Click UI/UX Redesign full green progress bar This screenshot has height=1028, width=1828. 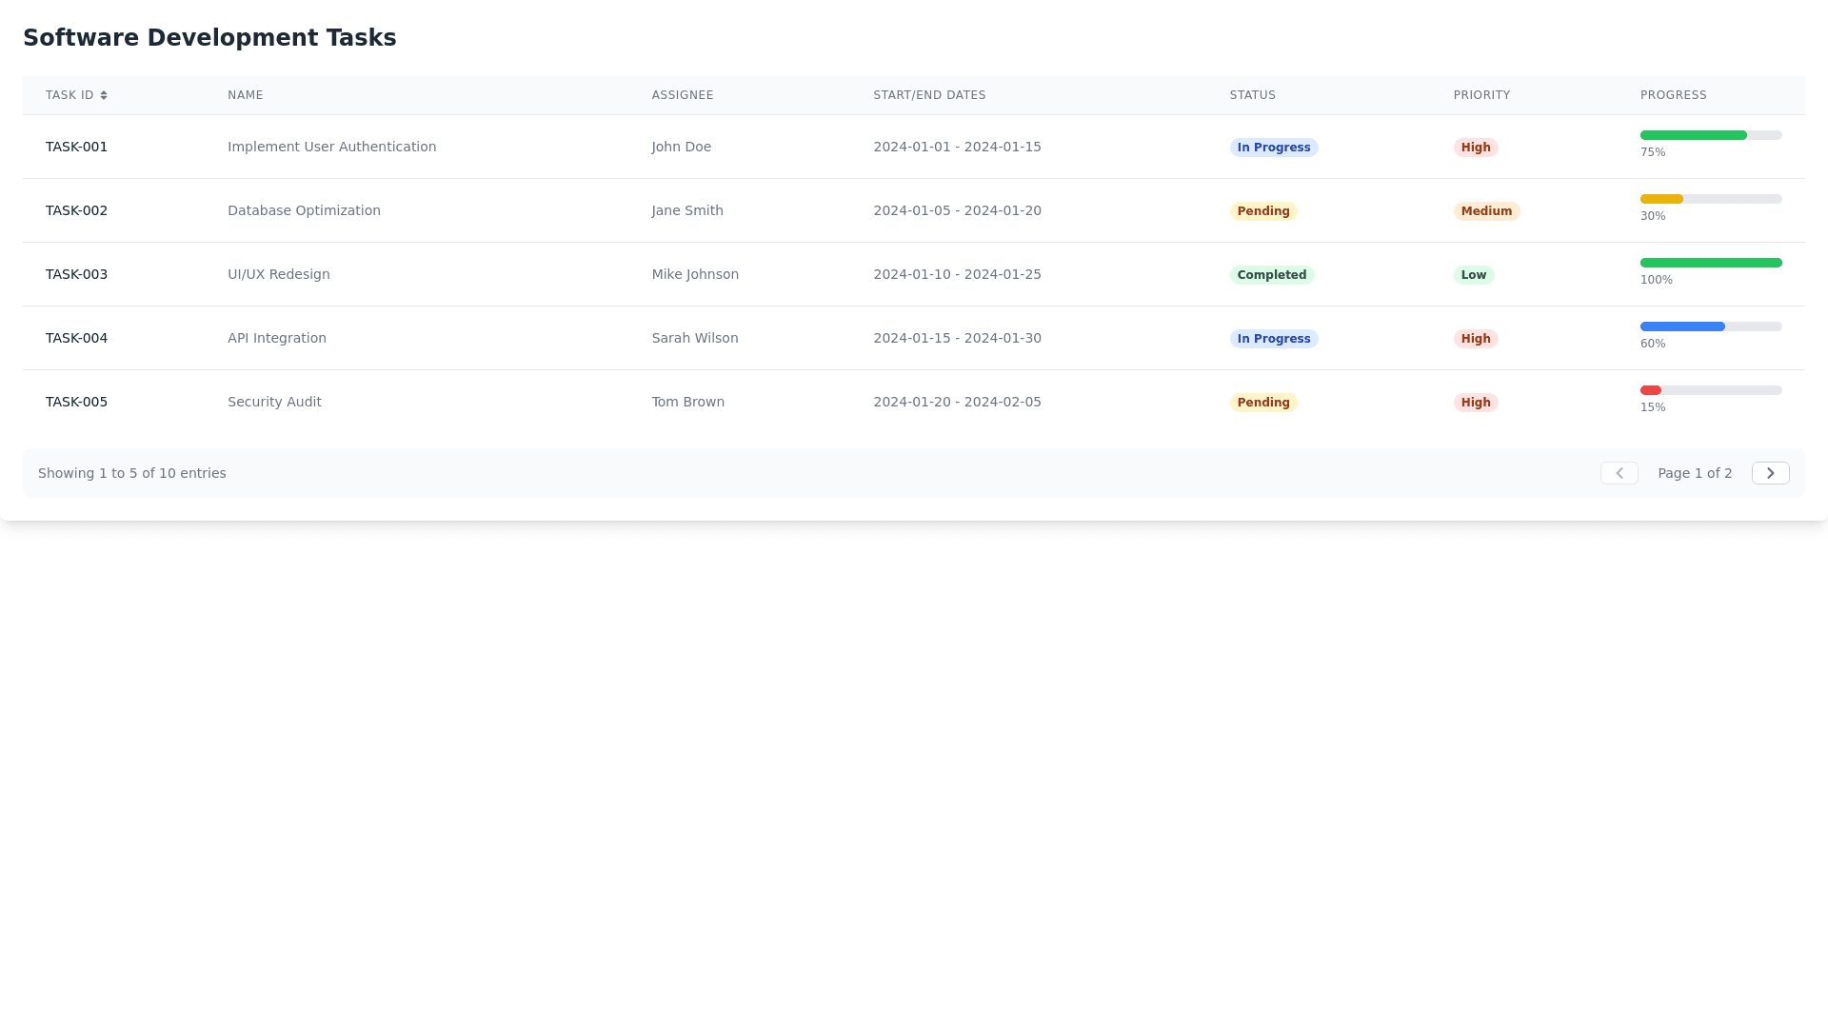click(1710, 263)
